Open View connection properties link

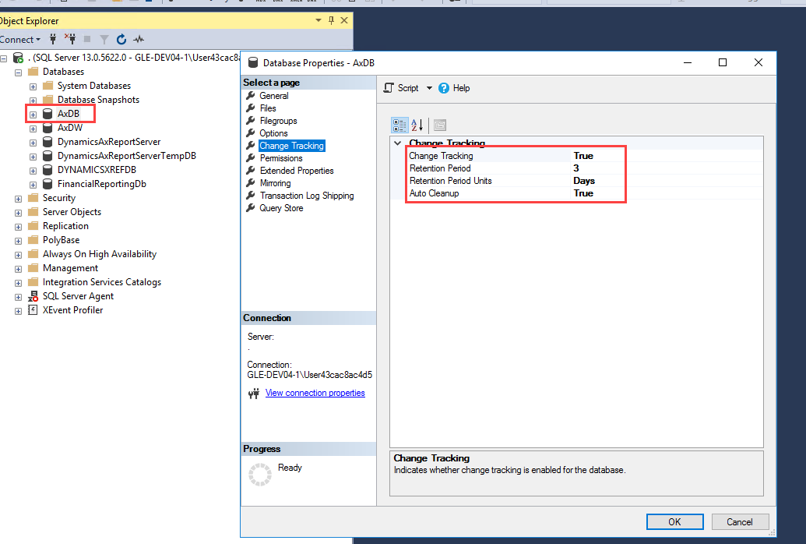point(315,393)
